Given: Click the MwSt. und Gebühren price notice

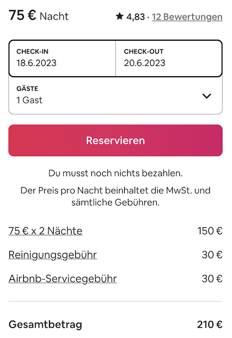Looking at the screenshot, I should 115,196.
